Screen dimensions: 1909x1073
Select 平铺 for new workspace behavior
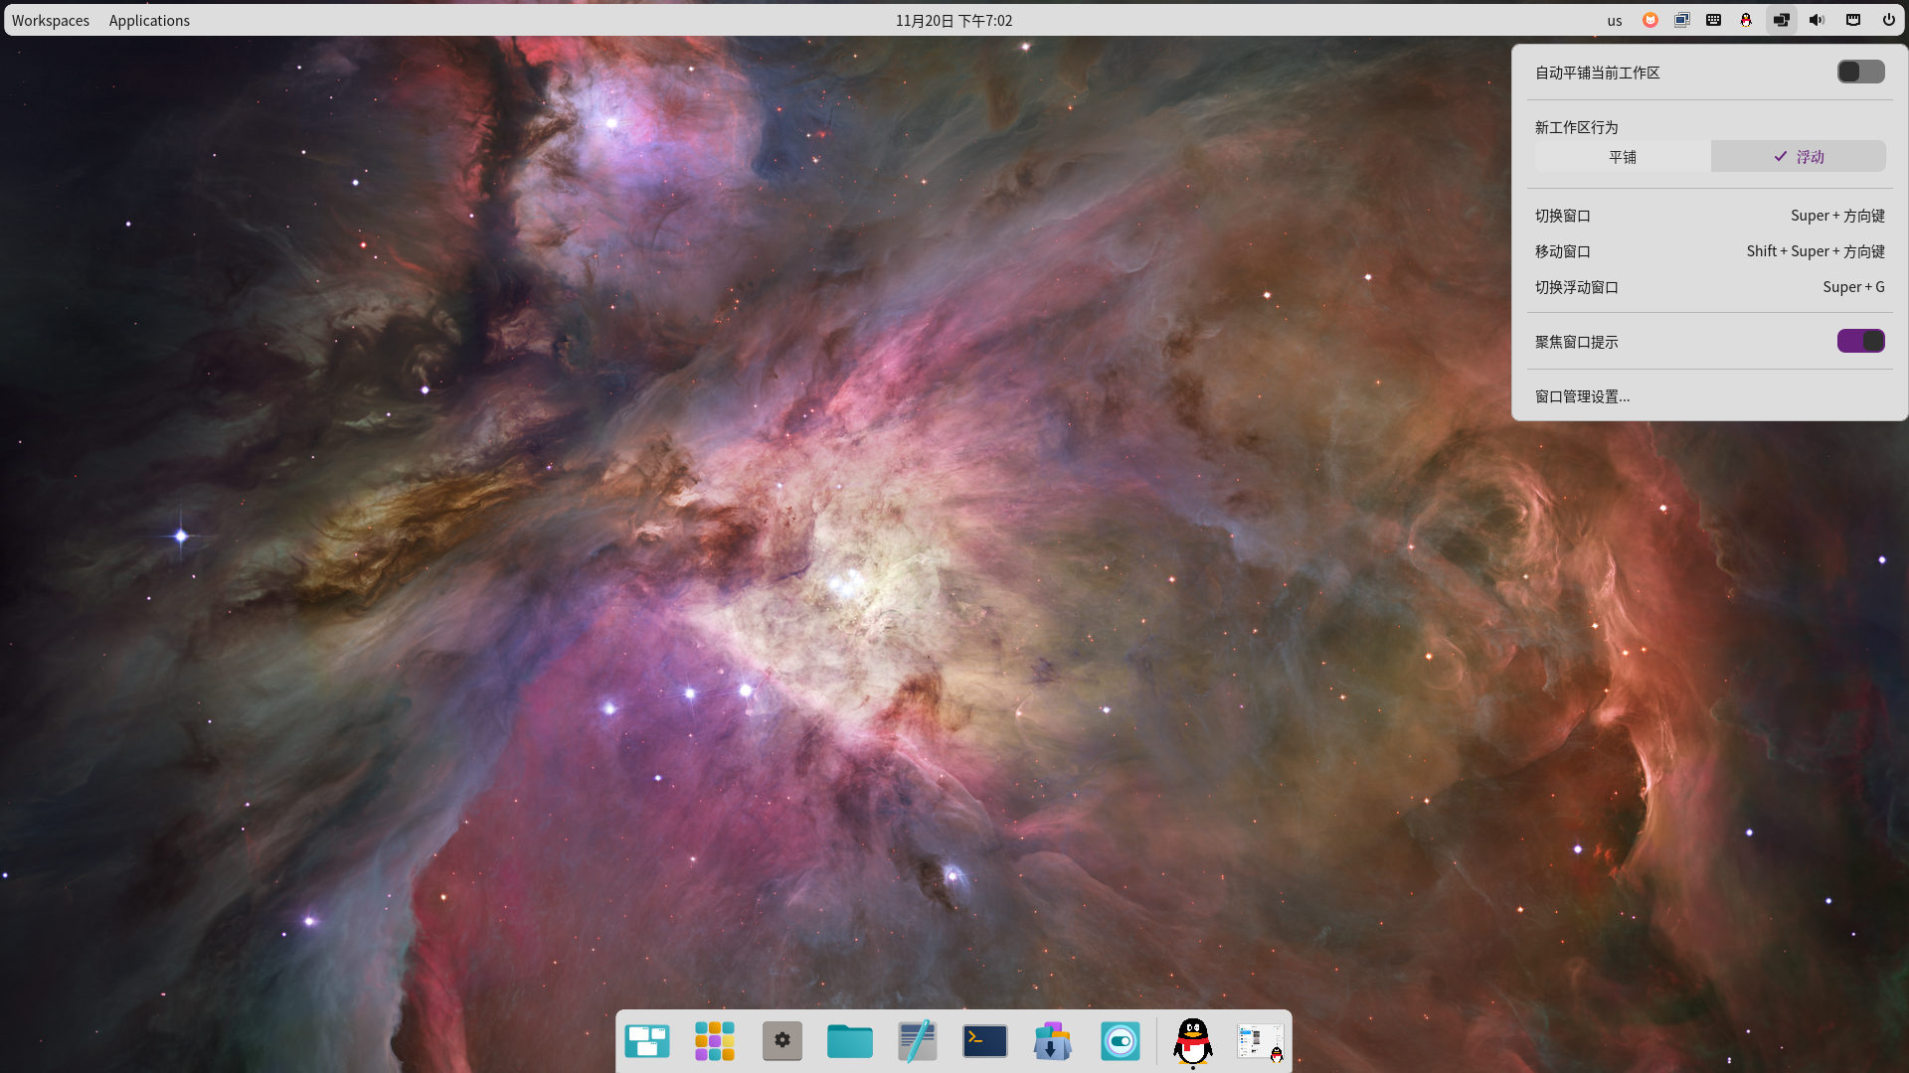pos(1622,157)
